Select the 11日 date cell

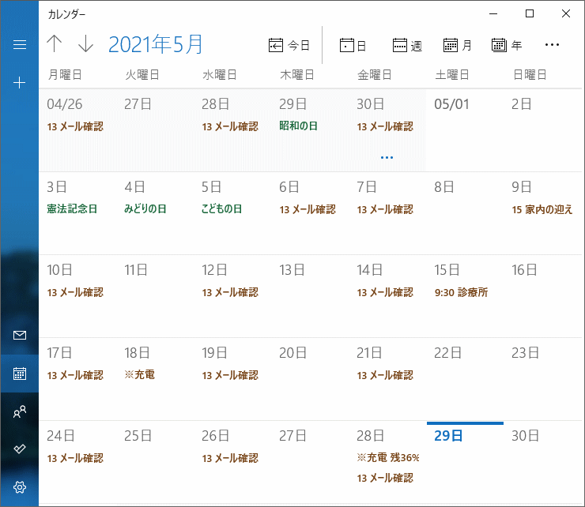pyautogui.click(x=155, y=296)
